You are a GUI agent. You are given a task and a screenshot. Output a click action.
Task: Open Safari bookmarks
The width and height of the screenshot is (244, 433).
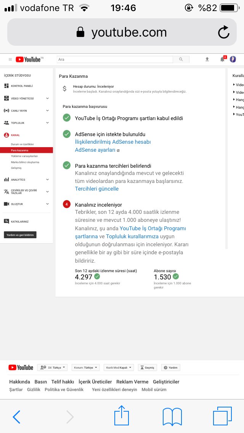click(x=172, y=417)
